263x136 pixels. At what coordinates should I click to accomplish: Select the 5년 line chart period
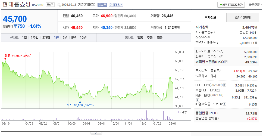(74, 38)
